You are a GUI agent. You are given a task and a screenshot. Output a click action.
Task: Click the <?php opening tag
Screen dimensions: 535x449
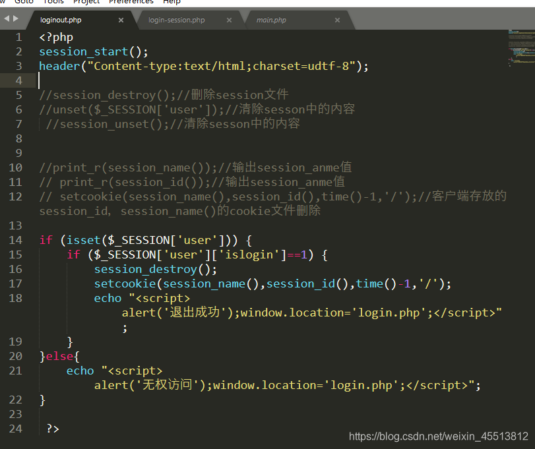click(x=56, y=37)
